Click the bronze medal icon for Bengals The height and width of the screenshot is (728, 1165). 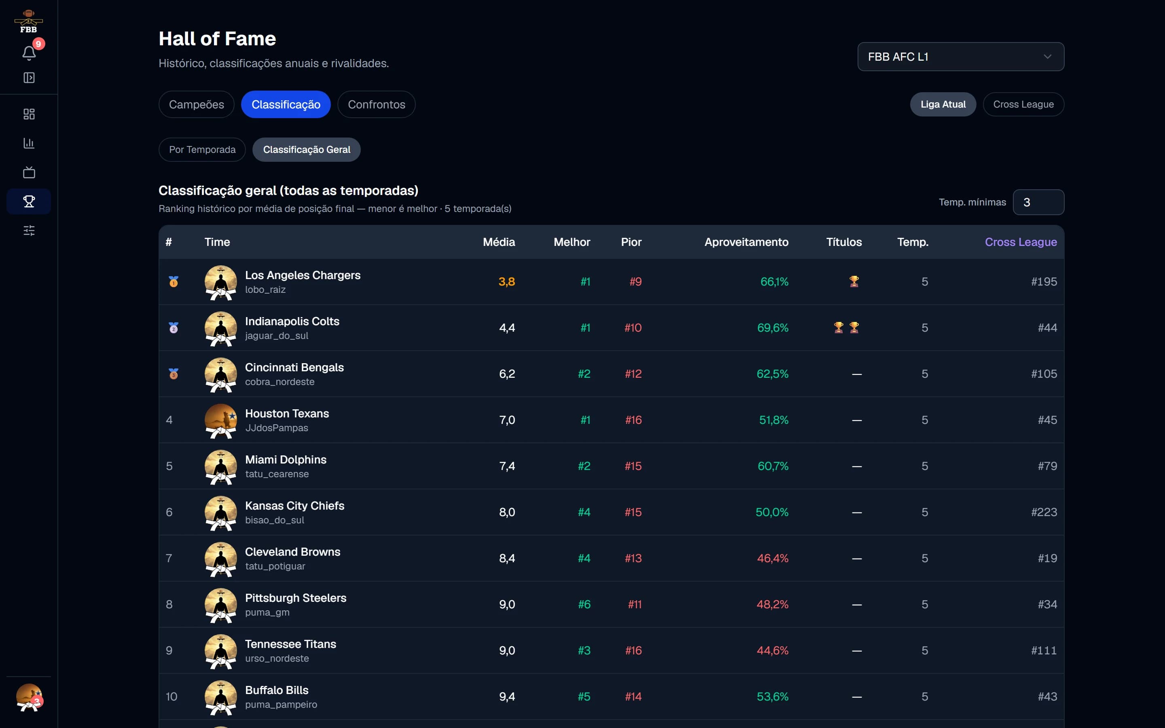174,374
